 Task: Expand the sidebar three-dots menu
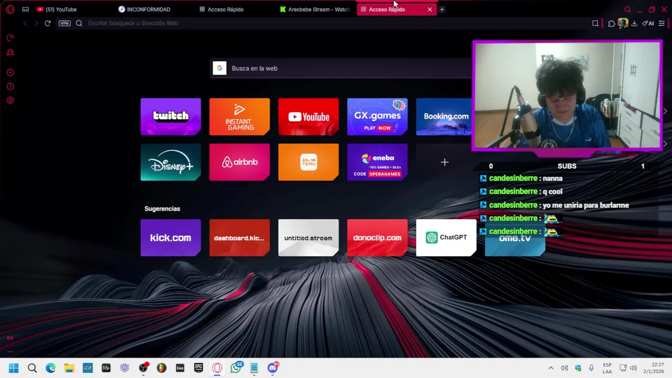coord(10,352)
